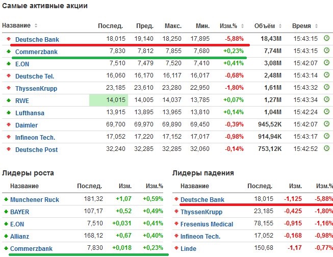The image size is (333, 257).
Task: Sort by Время column arrows
Action: pyautogui.click(x=317, y=25)
